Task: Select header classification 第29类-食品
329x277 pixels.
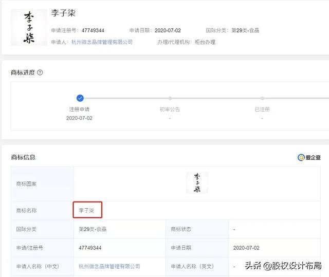Action: pos(245,31)
